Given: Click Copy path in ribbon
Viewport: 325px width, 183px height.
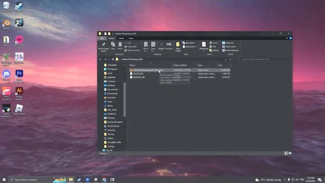Looking at the screenshot, I should tap(131, 46).
